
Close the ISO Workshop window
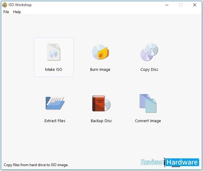(195, 5)
